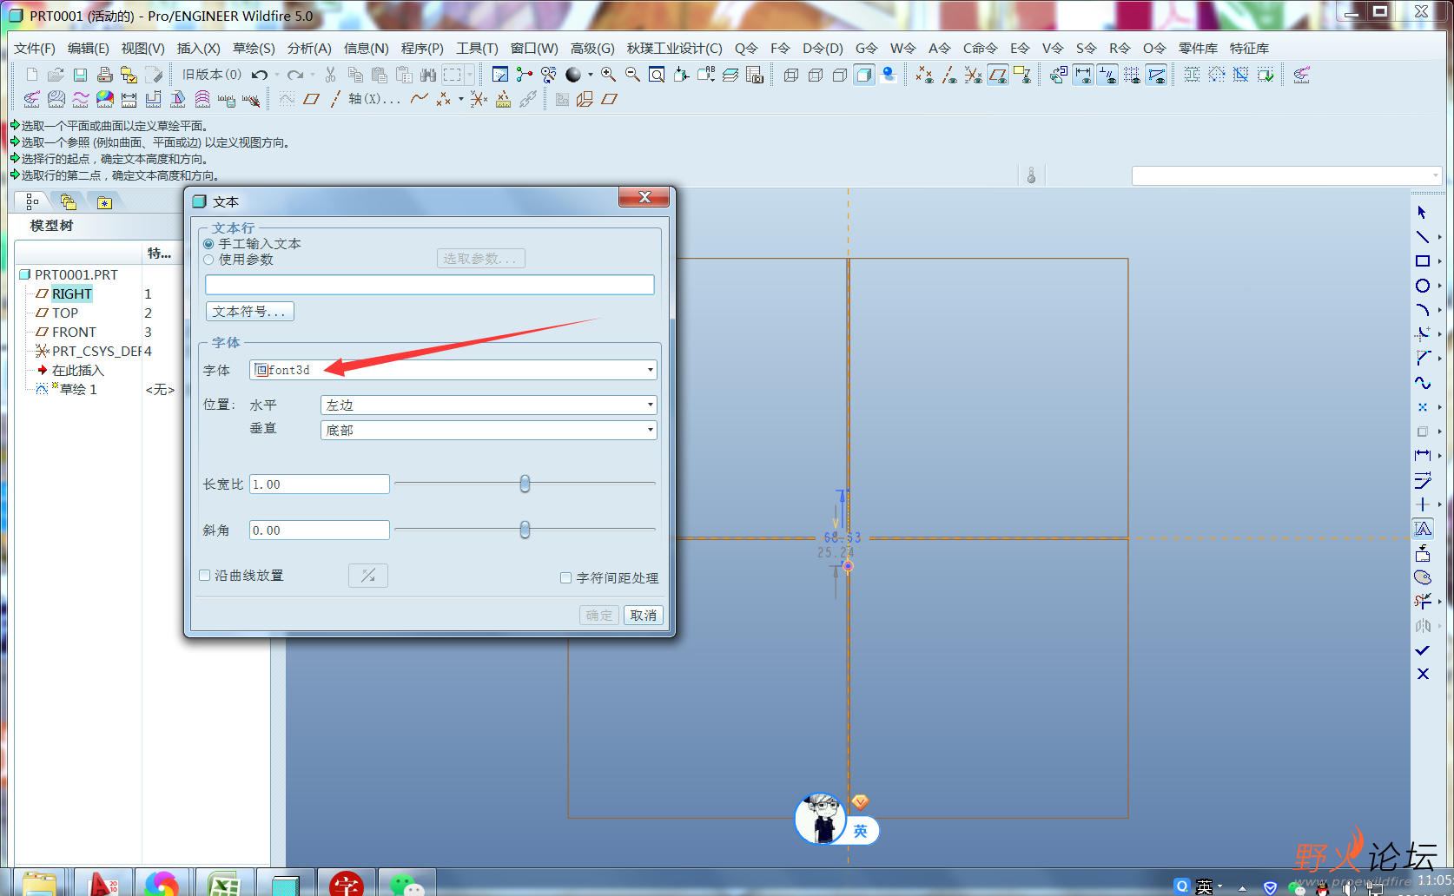Enable the 字符间距处理 checkbox

pyautogui.click(x=565, y=577)
